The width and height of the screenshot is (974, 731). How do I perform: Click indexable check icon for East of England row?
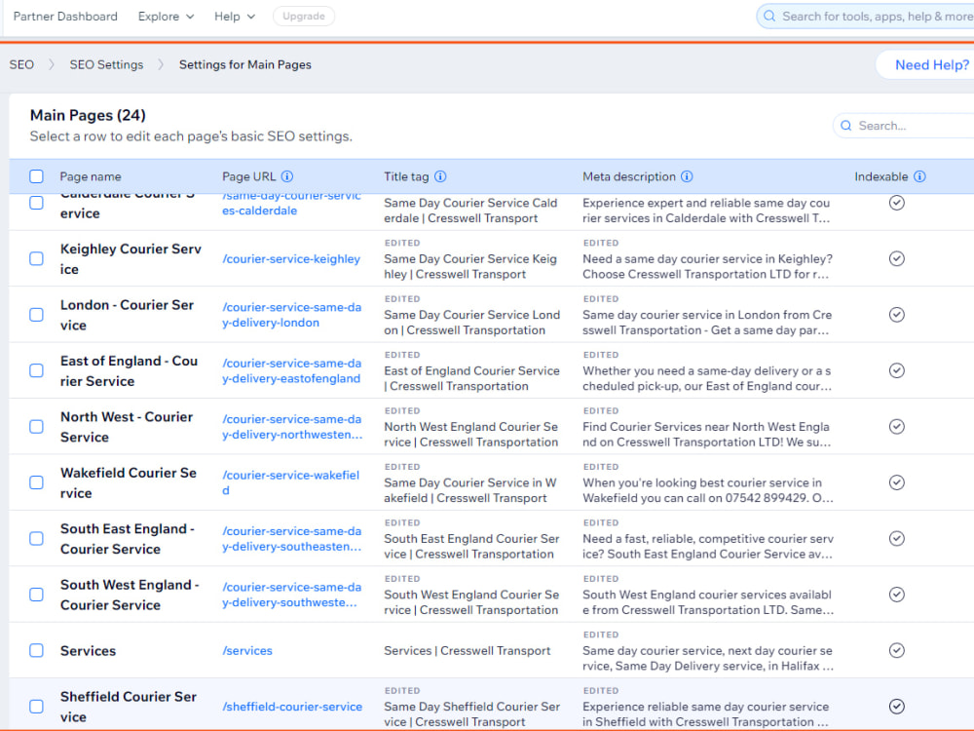(897, 370)
